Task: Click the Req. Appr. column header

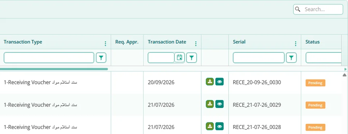Action: point(127,42)
